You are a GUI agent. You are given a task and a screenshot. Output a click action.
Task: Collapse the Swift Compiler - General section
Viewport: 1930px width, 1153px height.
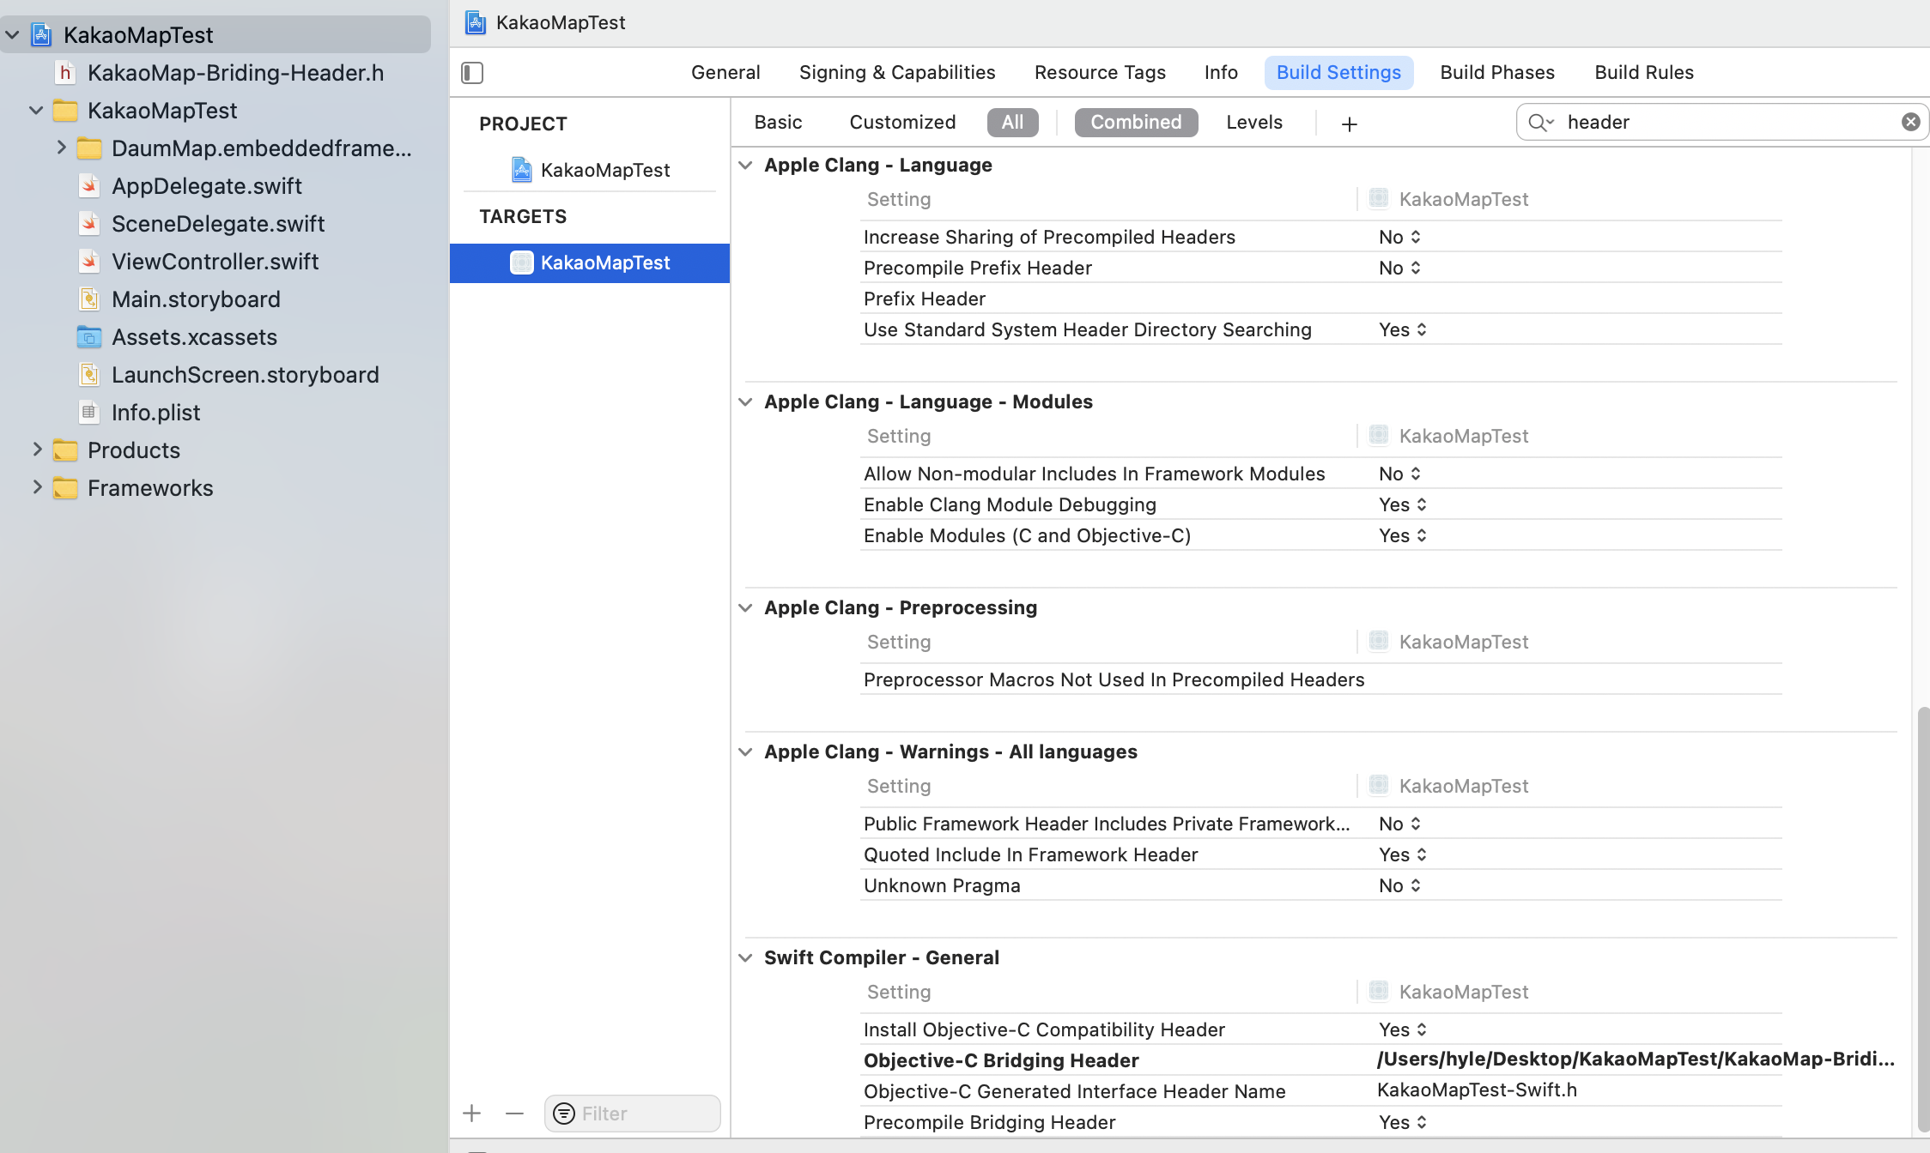point(745,957)
